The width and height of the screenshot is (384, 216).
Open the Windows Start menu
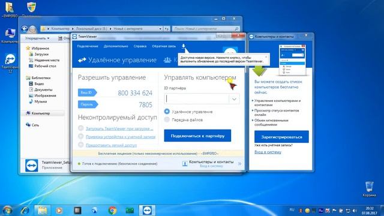tap(7, 211)
